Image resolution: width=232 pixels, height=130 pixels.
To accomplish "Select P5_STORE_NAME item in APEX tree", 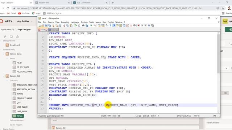I will click(x=24, y=71).
